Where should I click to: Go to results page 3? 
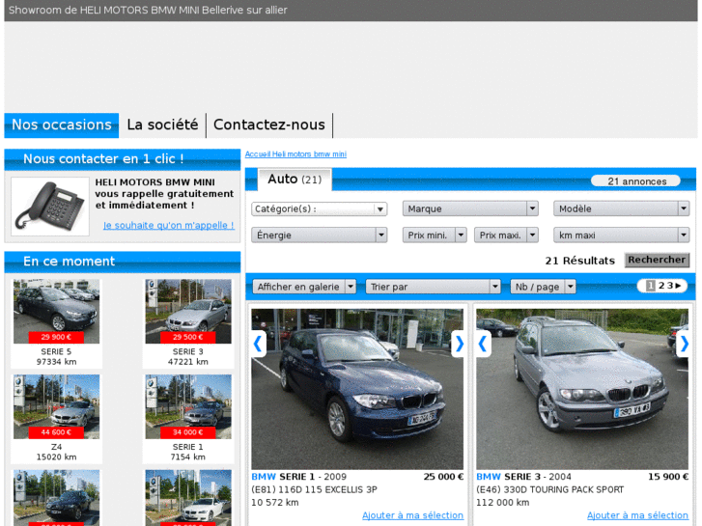[670, 286]
